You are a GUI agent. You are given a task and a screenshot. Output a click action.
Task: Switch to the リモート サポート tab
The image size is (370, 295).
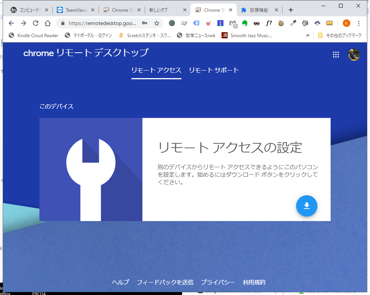click(214, 70)
